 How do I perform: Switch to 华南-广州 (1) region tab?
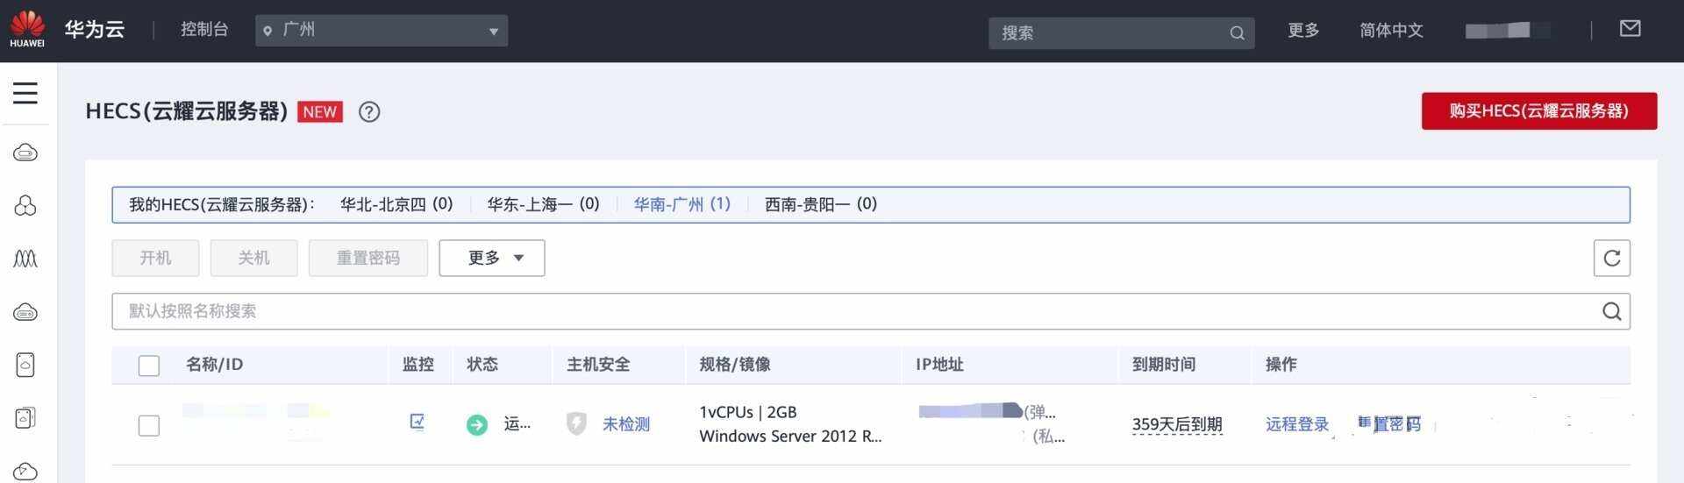[682, 204]
